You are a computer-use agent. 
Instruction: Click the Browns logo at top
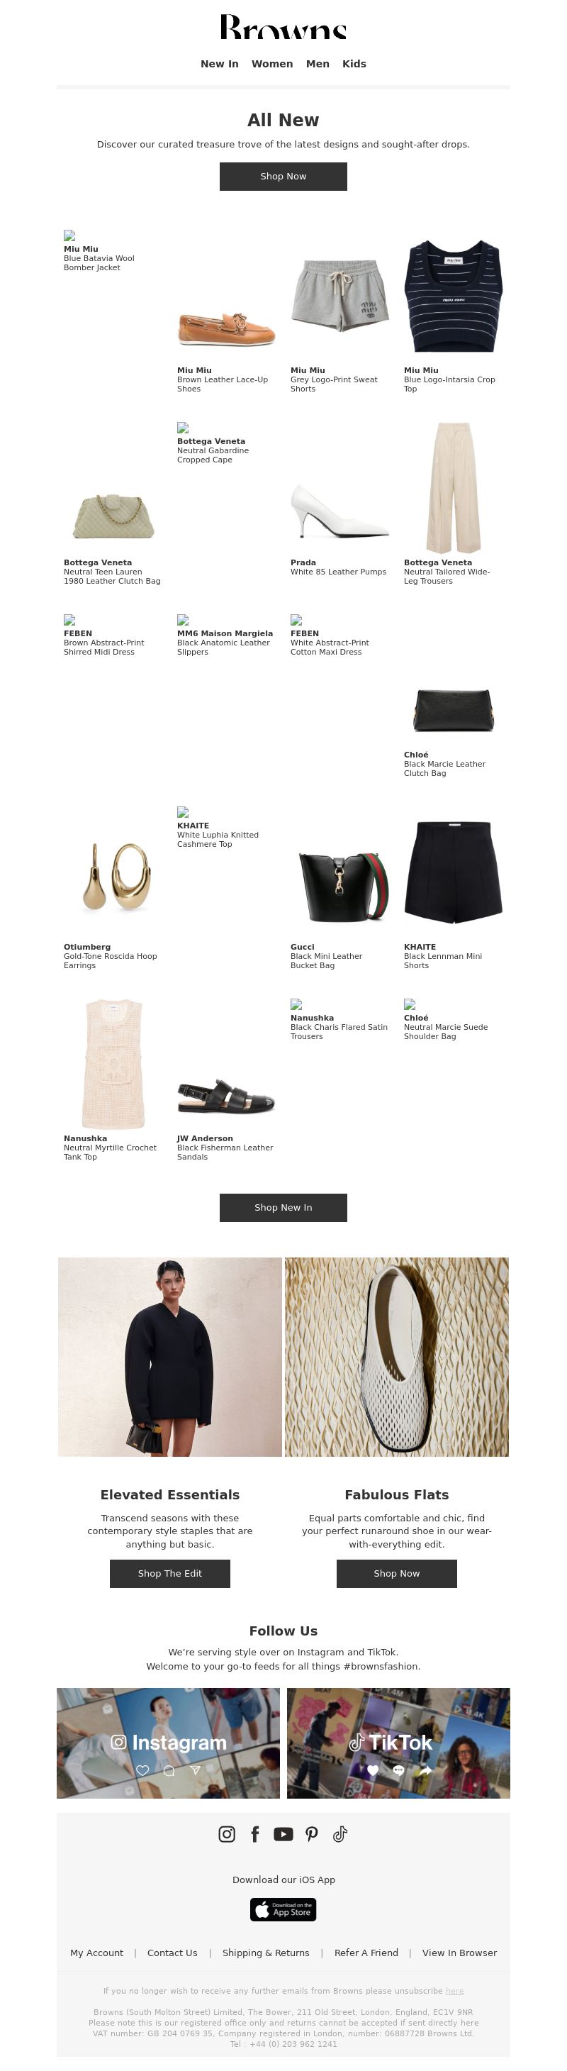pos(283,26)
